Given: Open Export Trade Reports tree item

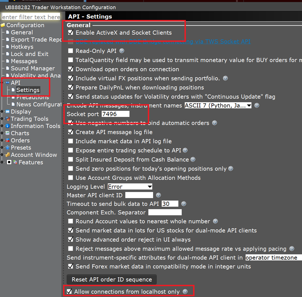Looking at the screenshot, I should tap(36, 39).
